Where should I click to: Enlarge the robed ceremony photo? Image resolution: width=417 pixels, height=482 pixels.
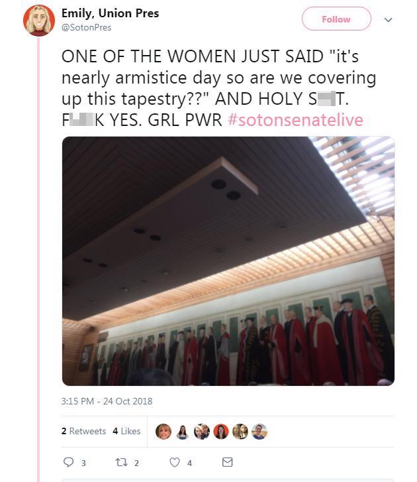click(x=228, y=261)
